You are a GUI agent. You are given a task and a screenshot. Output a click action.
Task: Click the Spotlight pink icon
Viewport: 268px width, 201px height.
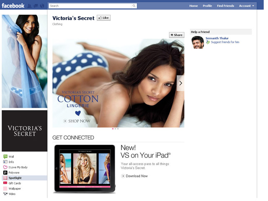(x=5, y=178)
